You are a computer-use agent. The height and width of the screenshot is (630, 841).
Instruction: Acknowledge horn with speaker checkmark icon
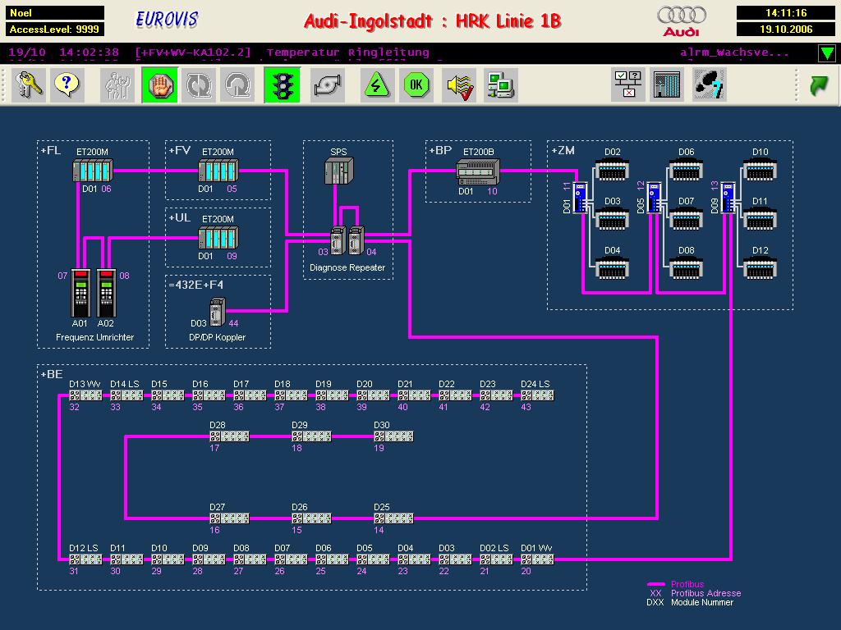pos(460,84)
